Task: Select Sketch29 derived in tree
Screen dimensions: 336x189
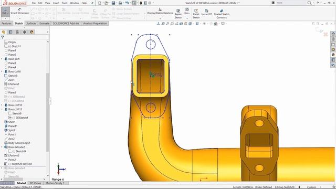Action: [18, 164]
